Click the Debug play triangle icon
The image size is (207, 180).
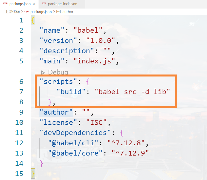click(x=43, y=73)
